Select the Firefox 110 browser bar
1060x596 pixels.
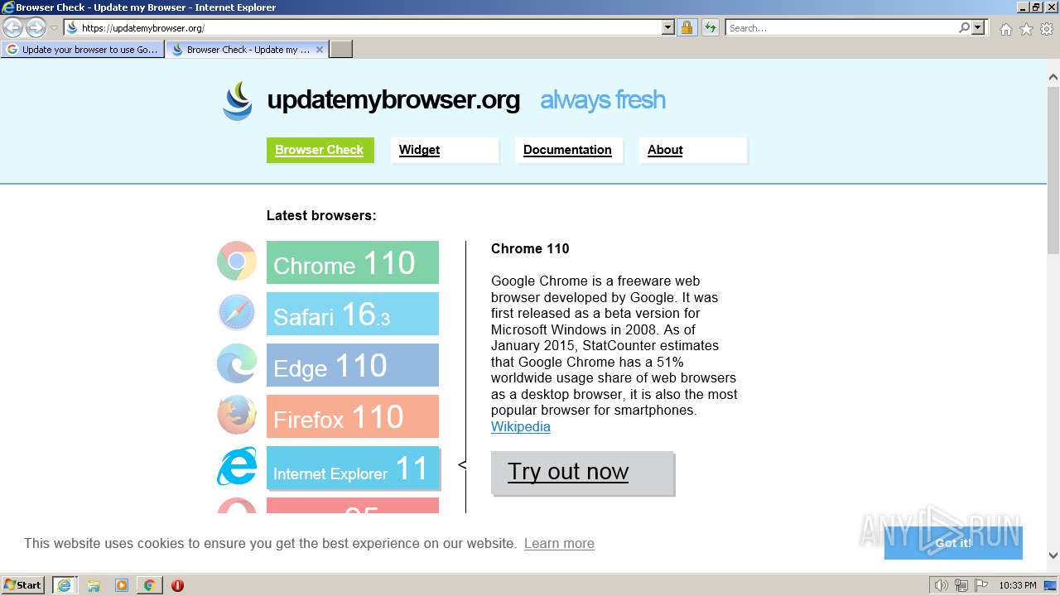[353, 416]
